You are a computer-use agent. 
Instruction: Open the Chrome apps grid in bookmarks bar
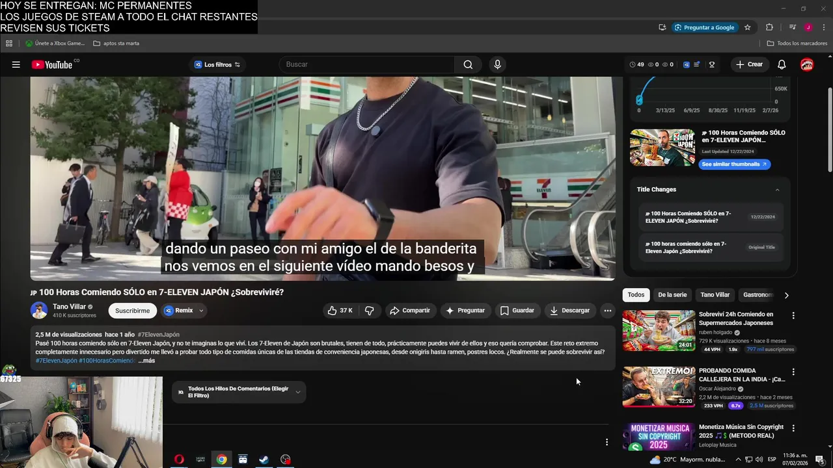coord(9,44)
